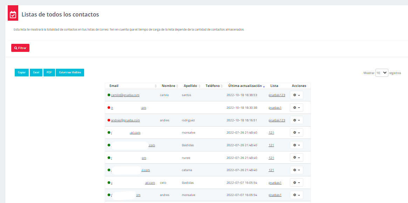Export contacts using Excel button
This screenshot has width=408, height=203.
36,72
